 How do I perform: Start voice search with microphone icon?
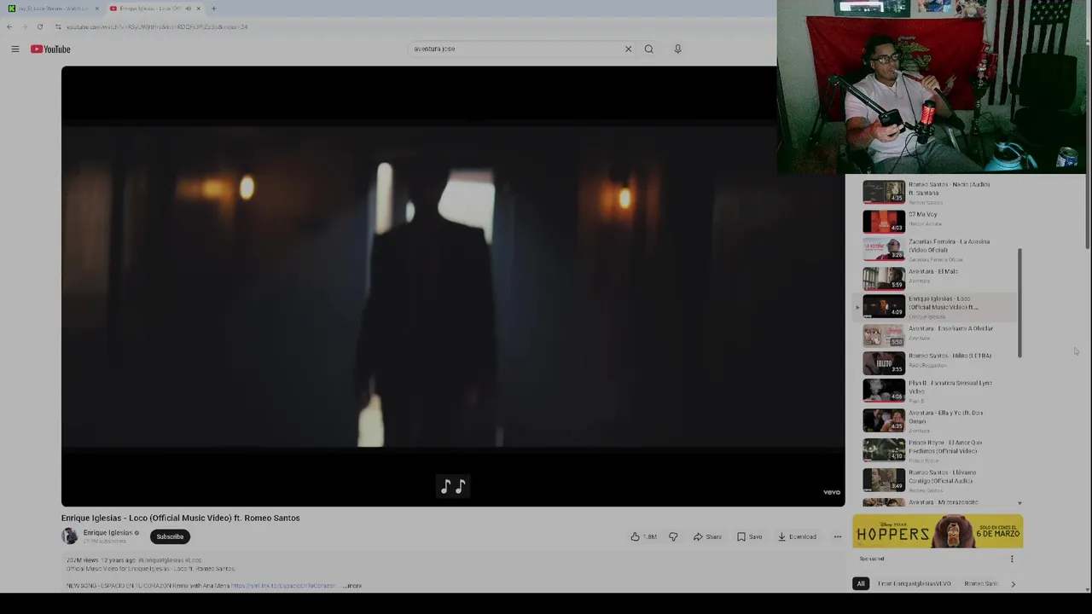coord(677,49)
